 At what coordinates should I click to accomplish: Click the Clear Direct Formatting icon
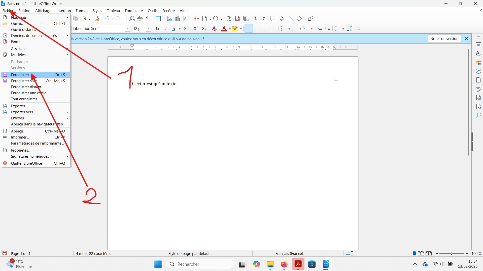(214, 29)
